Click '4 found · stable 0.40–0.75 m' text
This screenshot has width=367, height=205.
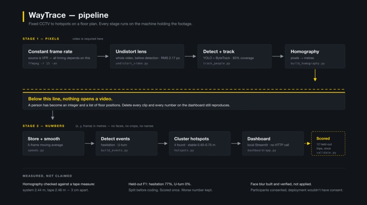pos(195,145)
